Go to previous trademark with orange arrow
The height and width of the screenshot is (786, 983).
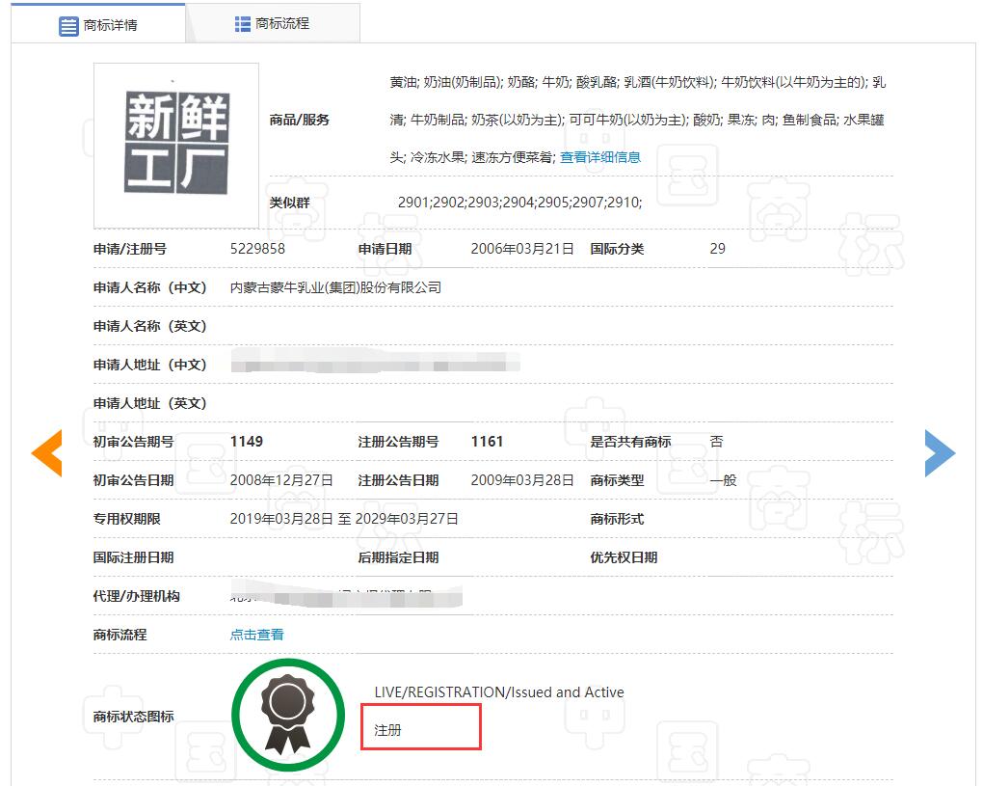point(47,453)
